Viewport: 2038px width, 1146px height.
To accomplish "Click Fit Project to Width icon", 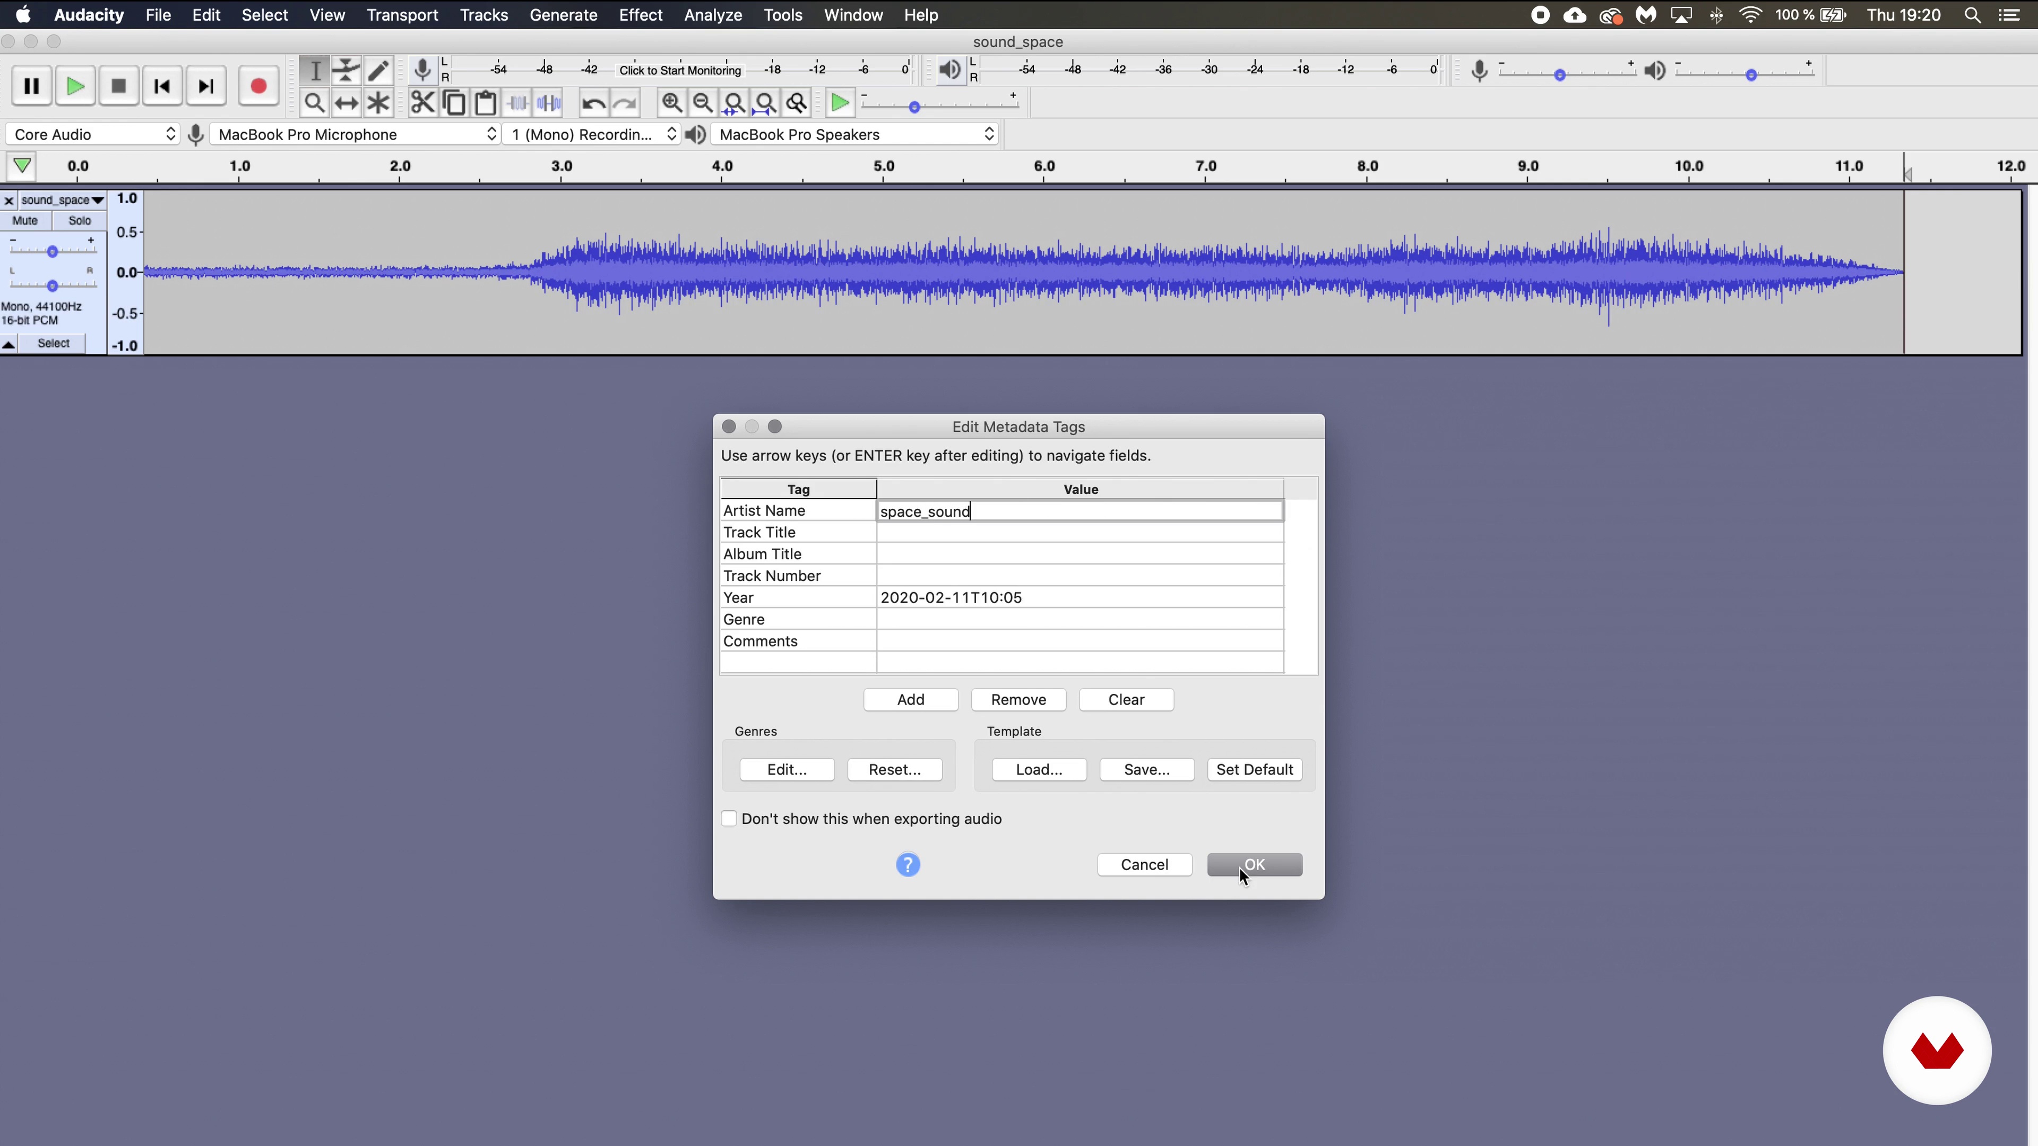I will [765, 103].
